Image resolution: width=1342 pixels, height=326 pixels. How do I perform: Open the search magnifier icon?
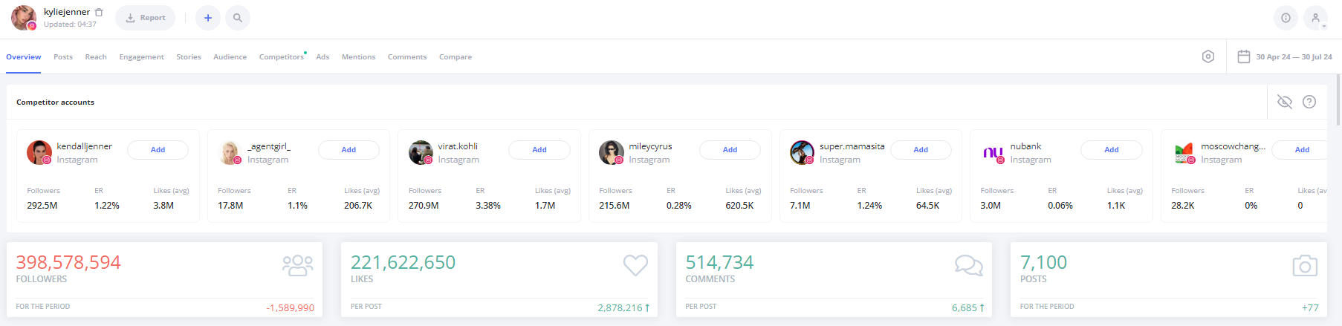click(x=238, y=18)
